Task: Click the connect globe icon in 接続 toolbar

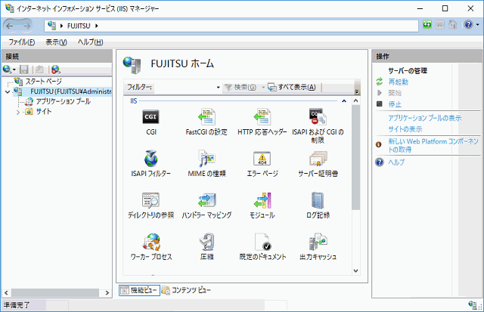Action: coord(7,70)
